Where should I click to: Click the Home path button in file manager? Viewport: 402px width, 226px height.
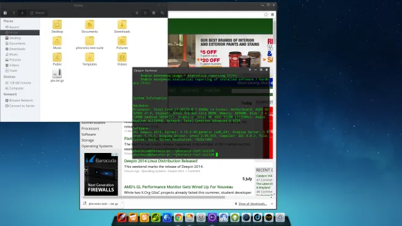[38, 13]
